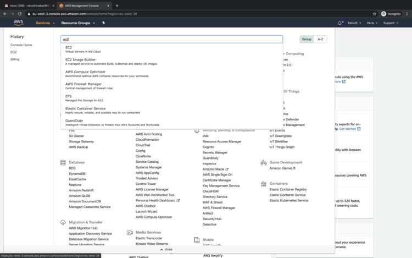Click the browser reload icon
The height and width of the screenshot is (258, 412).
20,14
